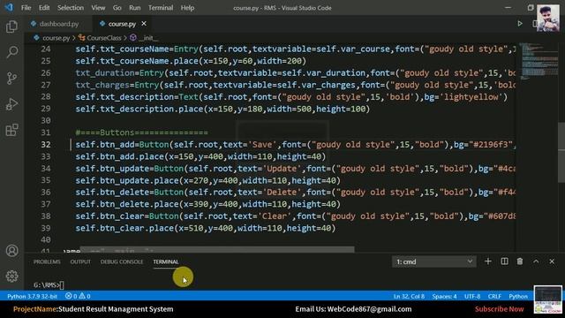Viewport: 565px width, 318px height.
Task: Click the profile photo thumbnail at top right
Action: [x=548, y=18]
